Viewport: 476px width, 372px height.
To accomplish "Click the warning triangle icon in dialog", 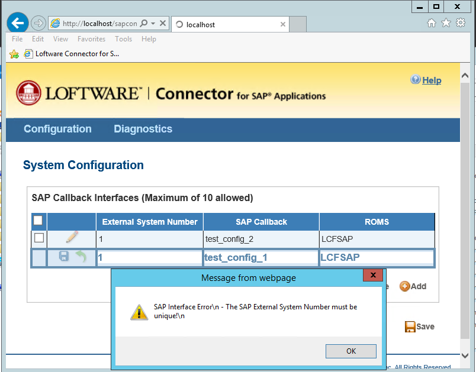I will [139, 312].
